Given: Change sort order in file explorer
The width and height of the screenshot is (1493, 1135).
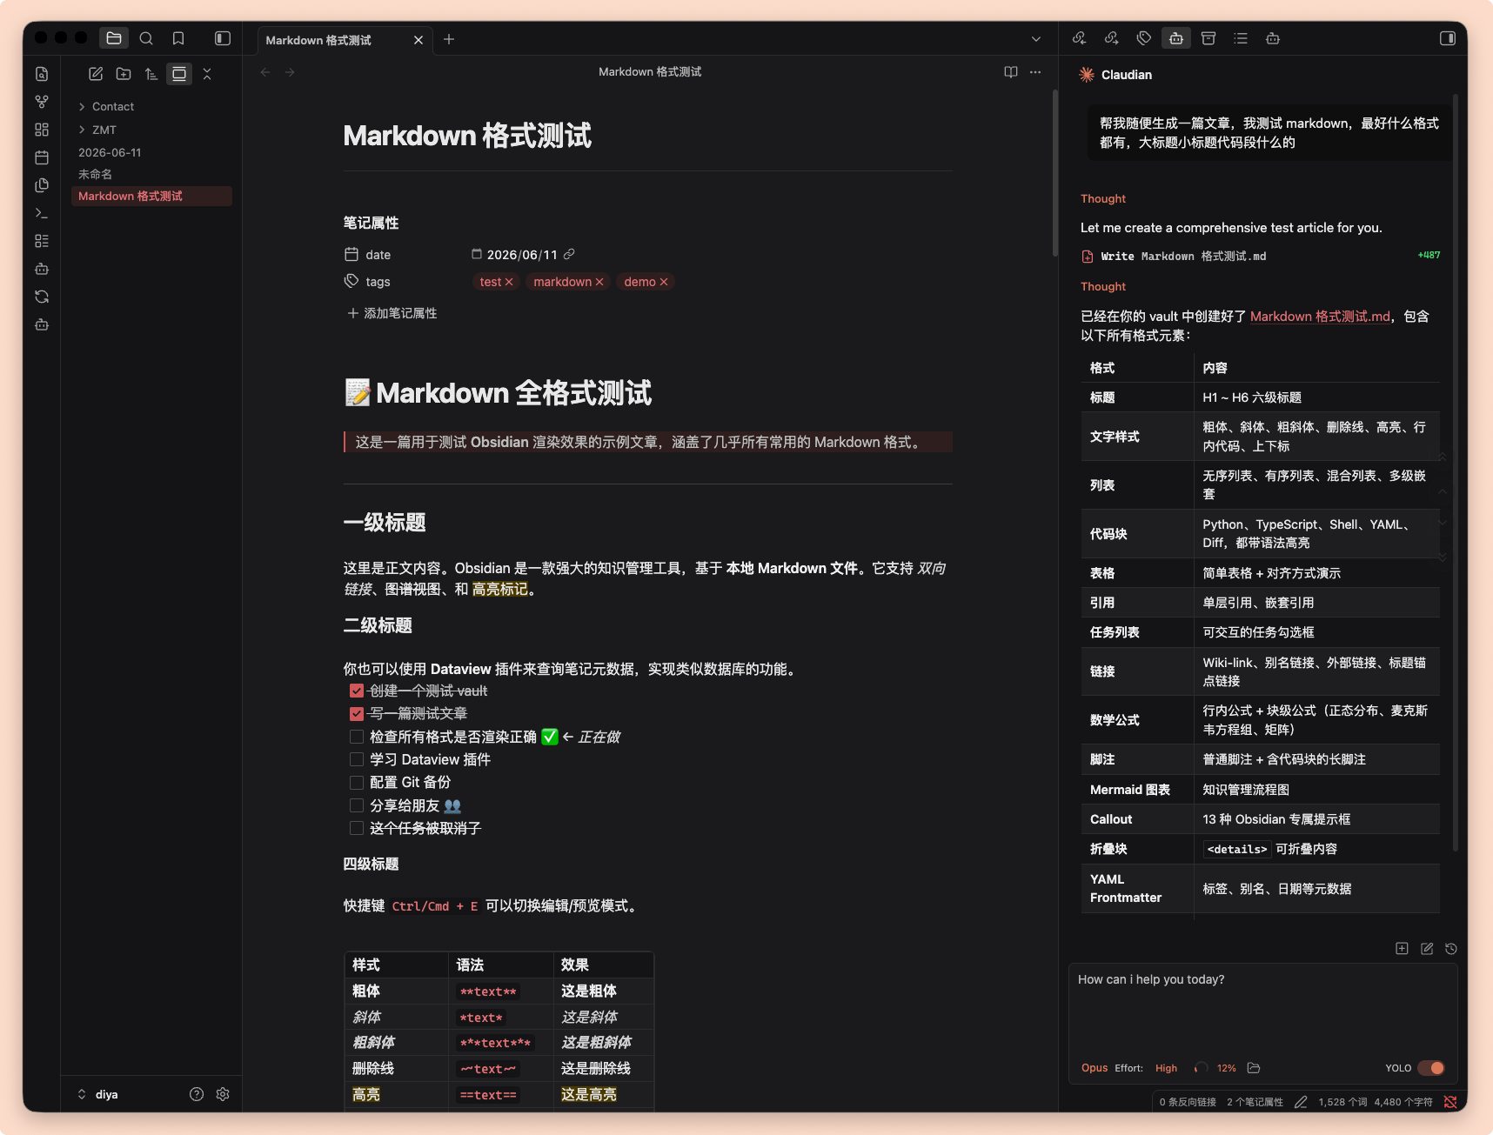Looking at the screenshot, I should point(151,74).
